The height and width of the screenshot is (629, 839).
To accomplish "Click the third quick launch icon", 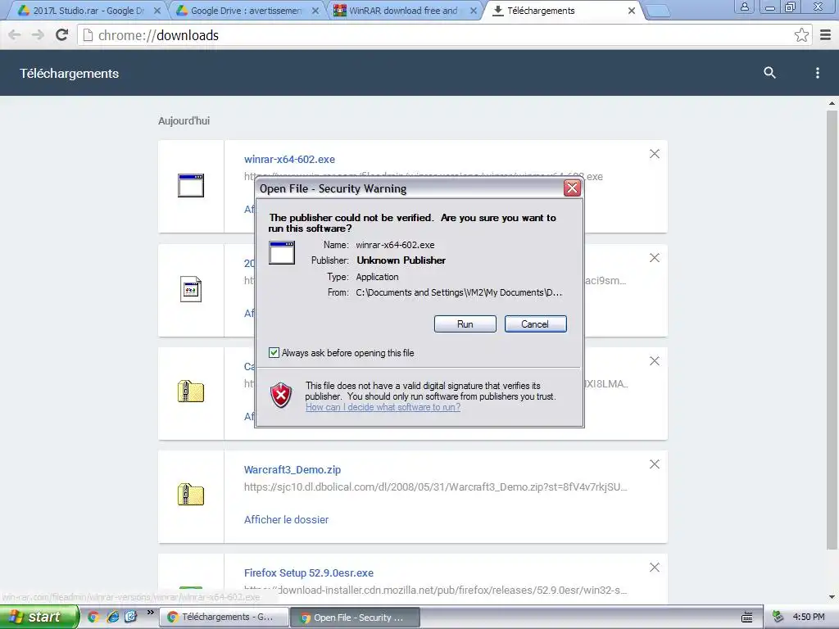I will [130, 618].
